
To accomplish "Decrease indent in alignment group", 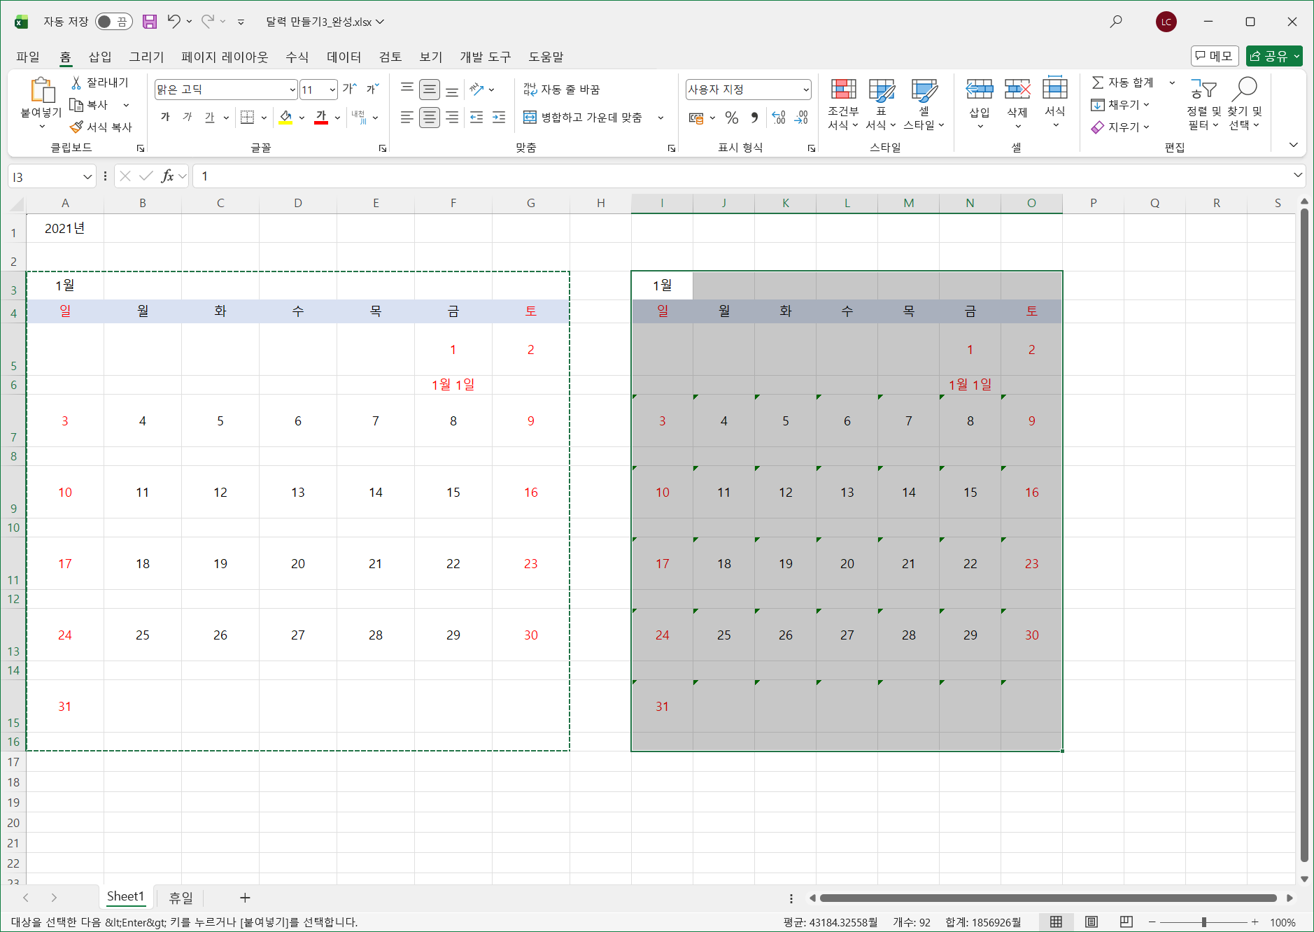I will (x=476, y=118).
